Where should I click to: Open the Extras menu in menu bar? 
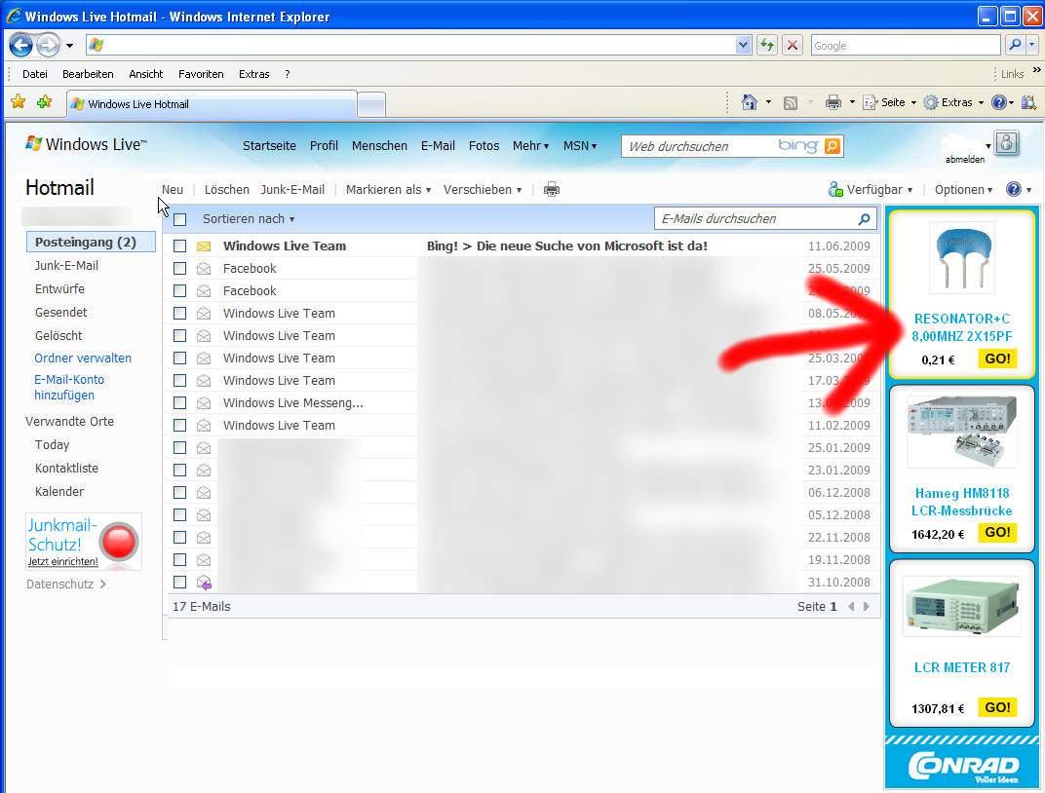pyautogui.click(x=253, y=74)
